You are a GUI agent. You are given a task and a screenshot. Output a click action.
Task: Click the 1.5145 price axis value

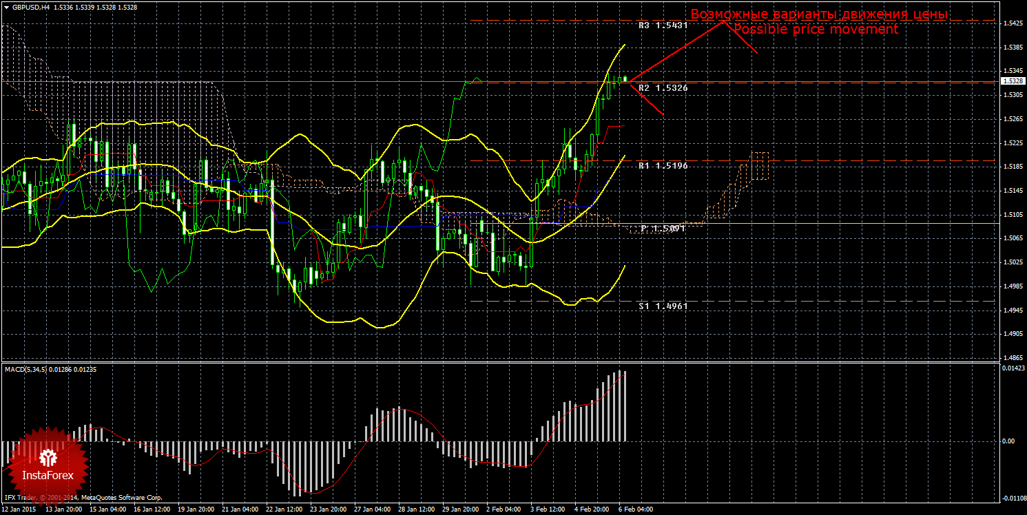pos(1013,191)
